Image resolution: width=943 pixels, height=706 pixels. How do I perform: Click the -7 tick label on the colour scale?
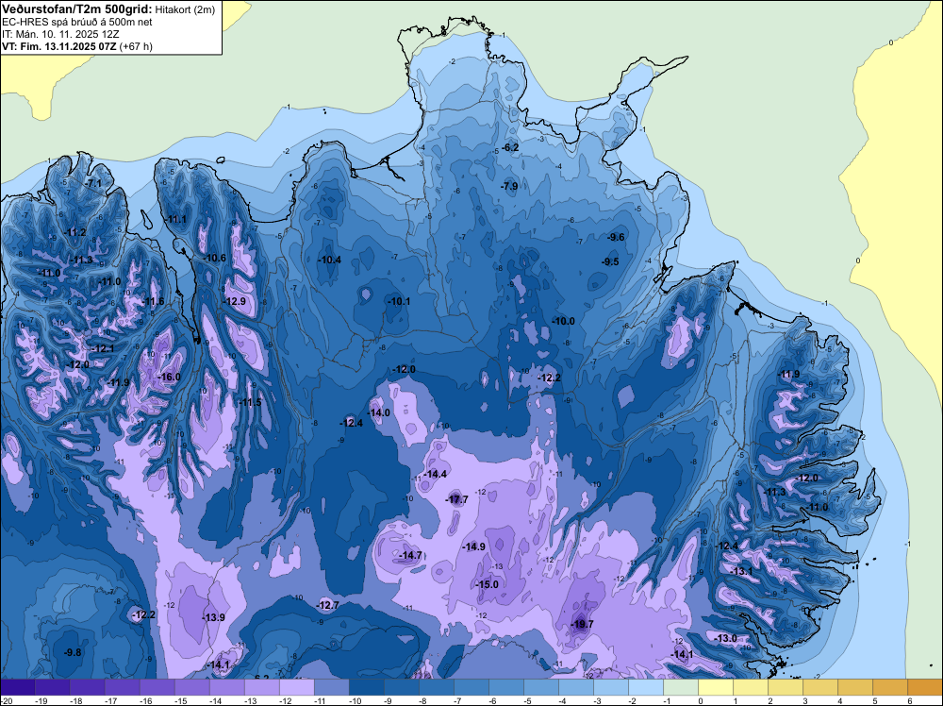click(x=459, y=700)
